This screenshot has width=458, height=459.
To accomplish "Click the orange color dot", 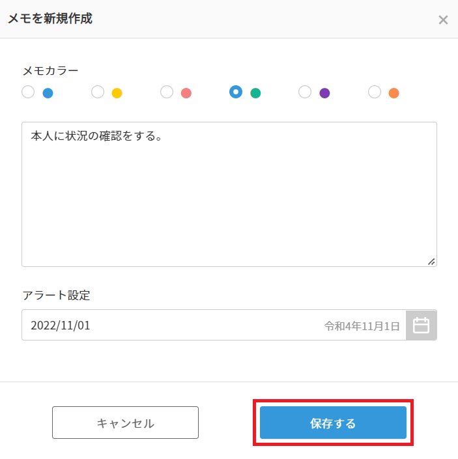I will click(x=394, y=93).
